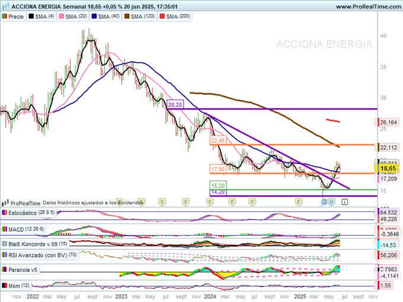Click the chart icon beside ACCIONA ENERGIA title
This screenshot has width=403, height=302.
click(5, 6)
